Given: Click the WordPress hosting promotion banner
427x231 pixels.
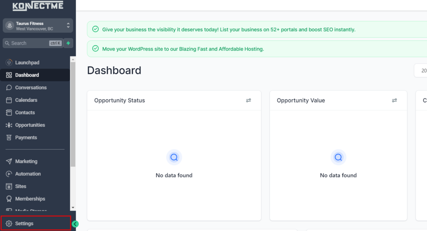Looking at the screenshot, I should [x=183, y=49].
